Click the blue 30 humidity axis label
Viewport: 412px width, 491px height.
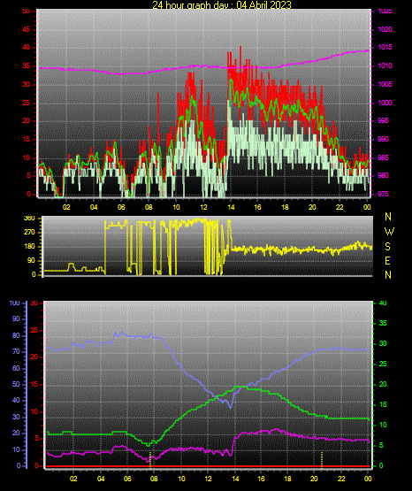coord(16,417)
